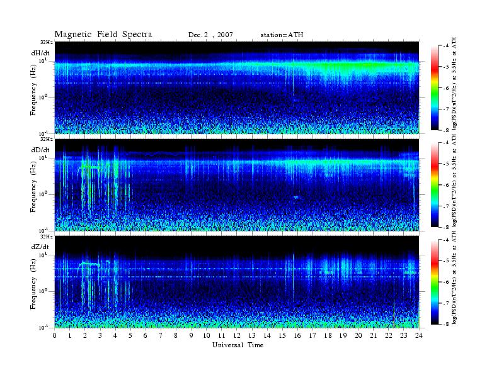
Task: Click the hour 18 tick label
Action: pyautogui.click(x=328, y=335)
